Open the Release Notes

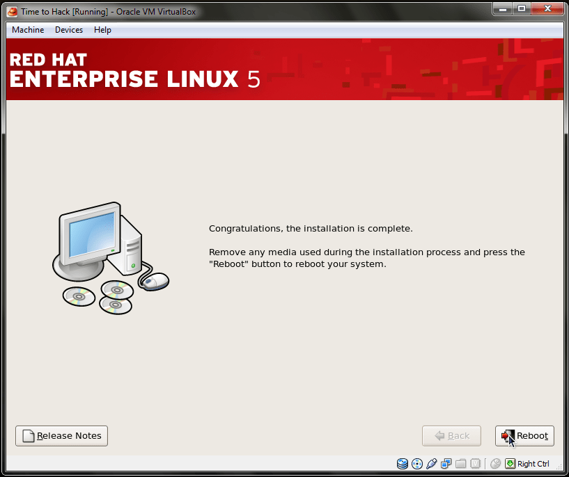[62, 436]
